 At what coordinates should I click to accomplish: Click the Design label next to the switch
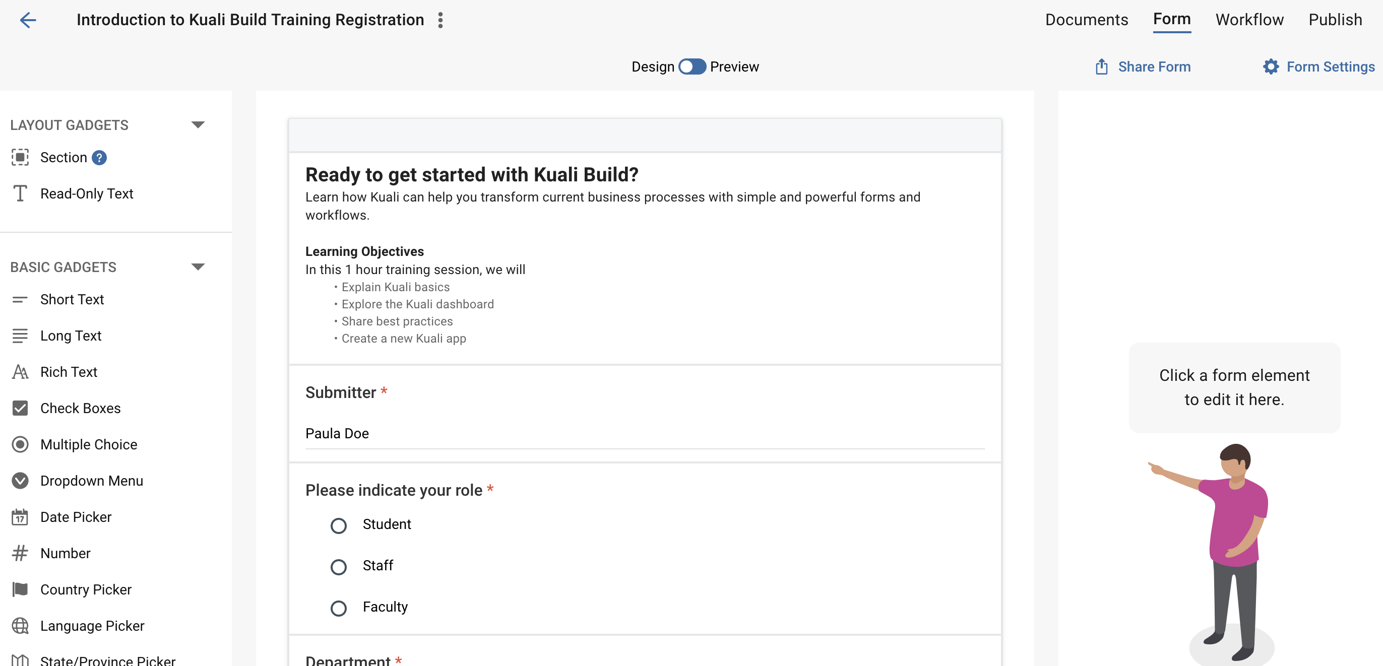click(x=652, y=66)
